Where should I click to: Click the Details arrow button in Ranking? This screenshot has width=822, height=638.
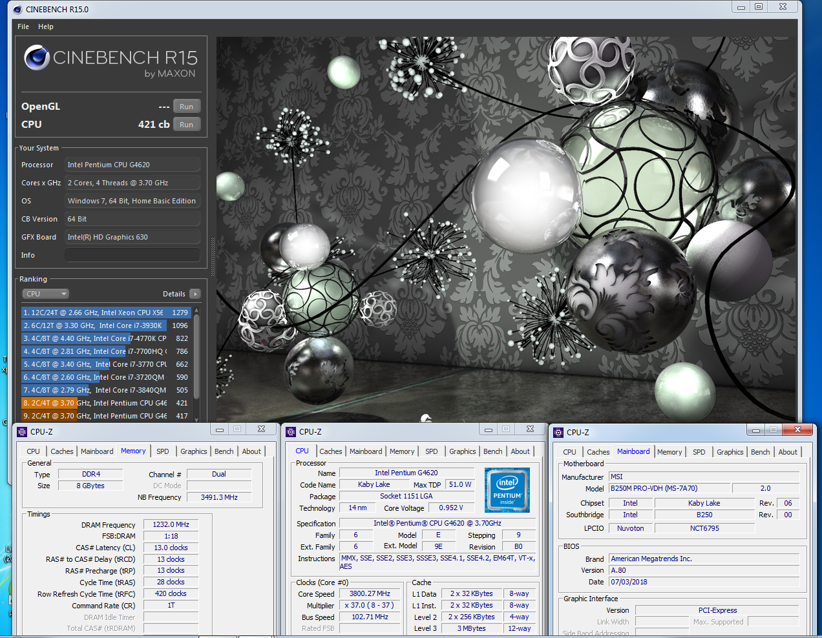(x=195, y=294)
